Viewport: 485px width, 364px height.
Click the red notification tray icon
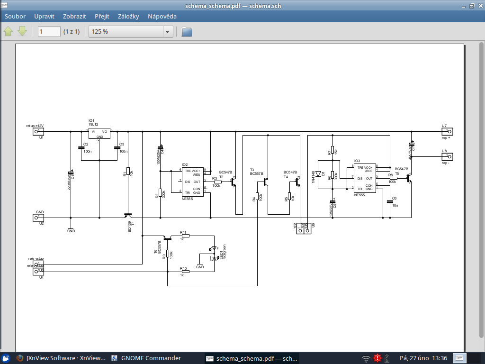(377, 358)
